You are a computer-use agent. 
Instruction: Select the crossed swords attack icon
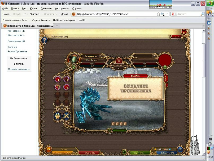pyautogui.click(x=66, y=116)
